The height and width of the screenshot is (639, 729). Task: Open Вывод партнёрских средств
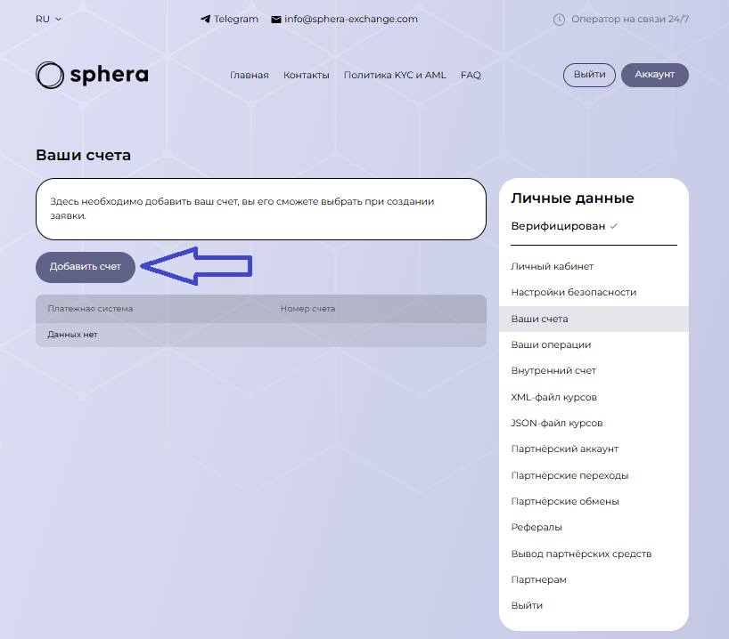tap(581, 554)
